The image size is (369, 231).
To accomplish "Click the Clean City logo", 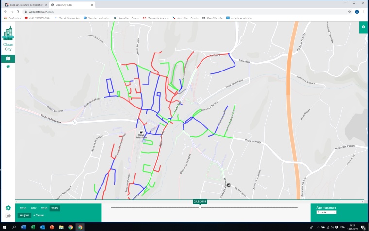I will (8, 38).
